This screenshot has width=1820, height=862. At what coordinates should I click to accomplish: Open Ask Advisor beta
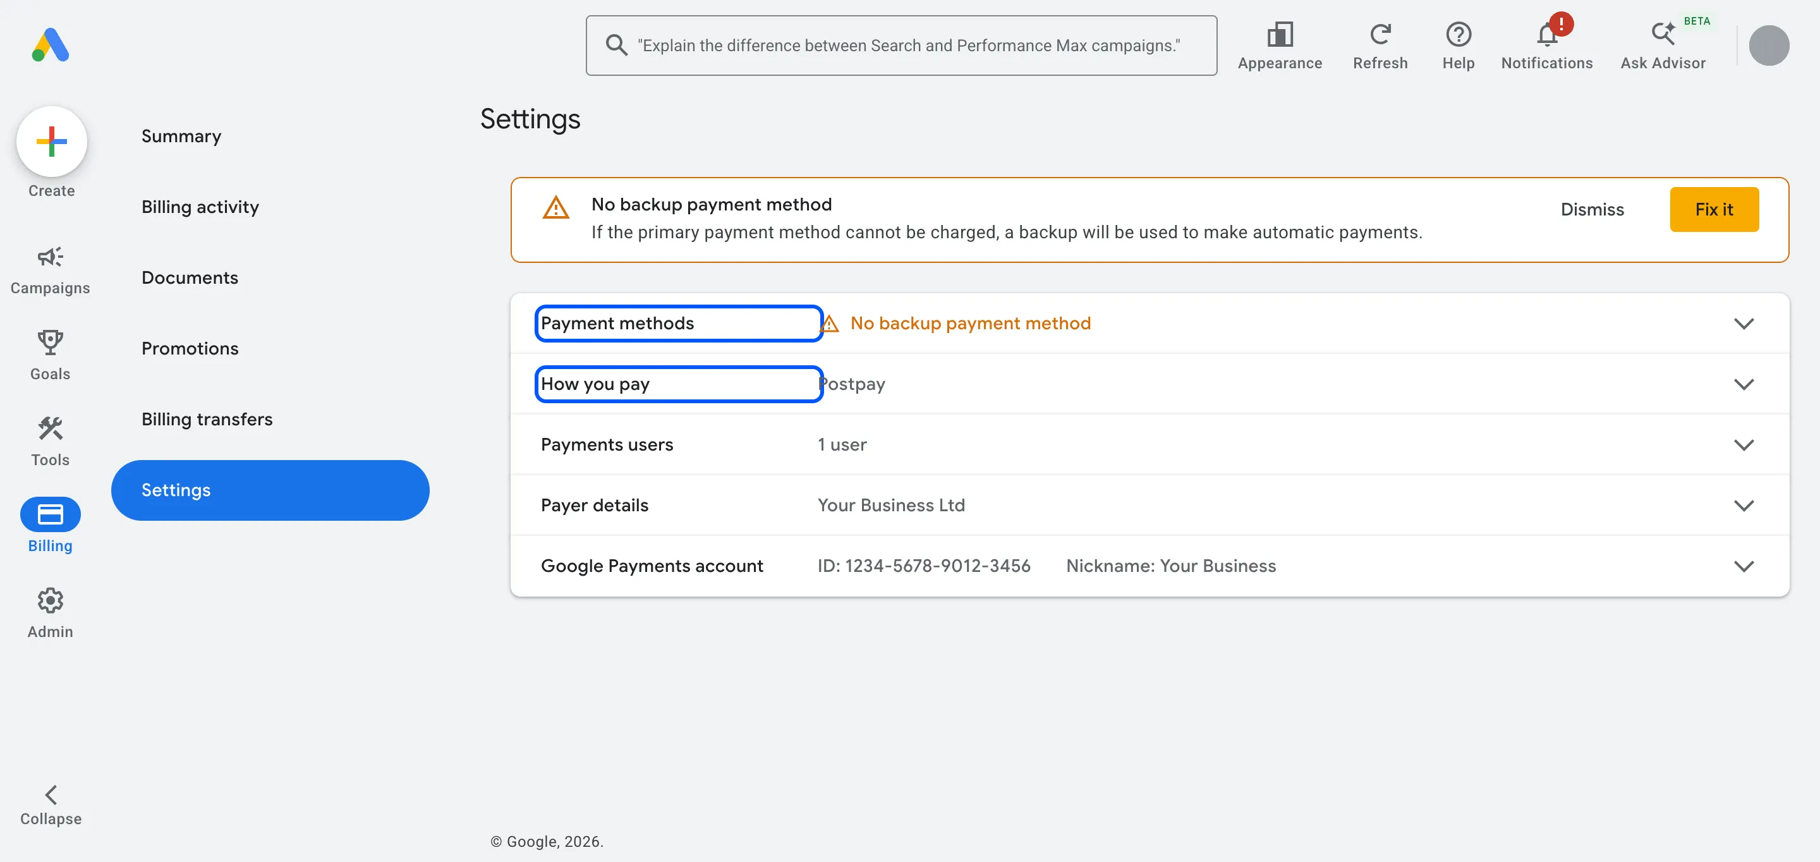1663,46
